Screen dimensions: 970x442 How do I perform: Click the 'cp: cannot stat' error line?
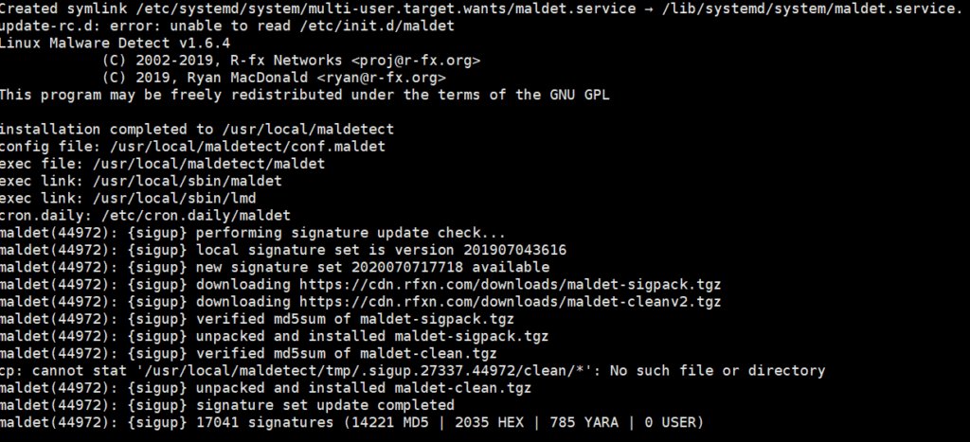(412, 370)
